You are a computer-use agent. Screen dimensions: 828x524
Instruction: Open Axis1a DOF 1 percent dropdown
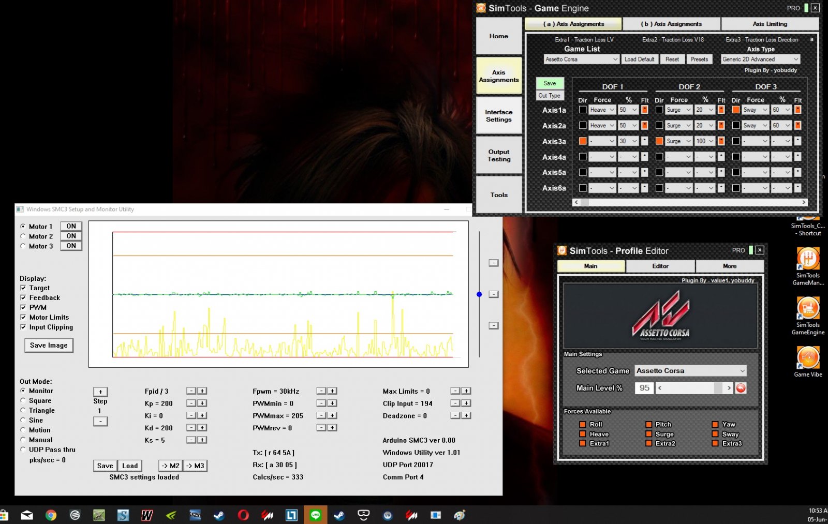coord(628,110)
